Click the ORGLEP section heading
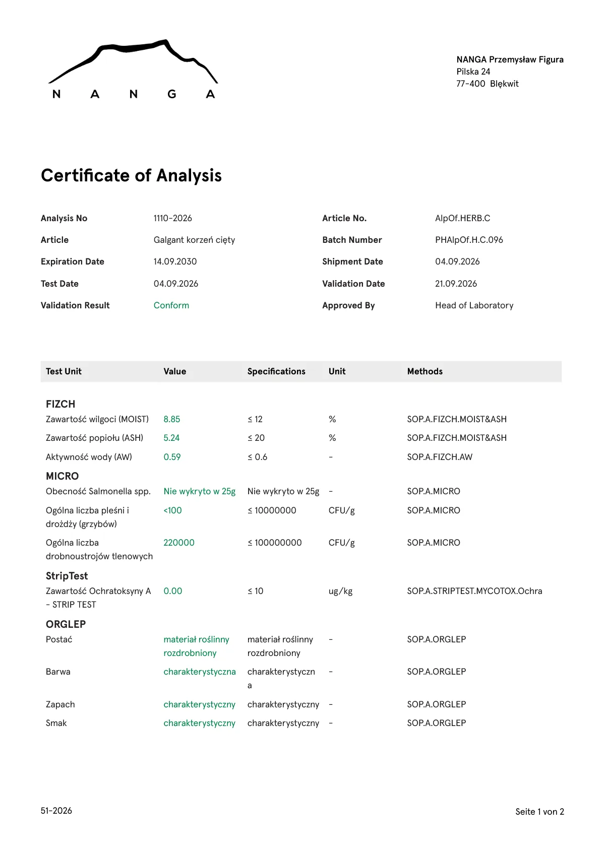Image resolution: width=605 pixels, height=855 pixels. [x=66, y=624]
